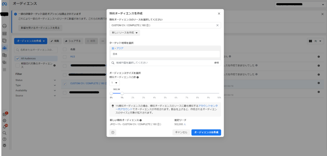Click the キャンセル button

(x=181, y=132)
